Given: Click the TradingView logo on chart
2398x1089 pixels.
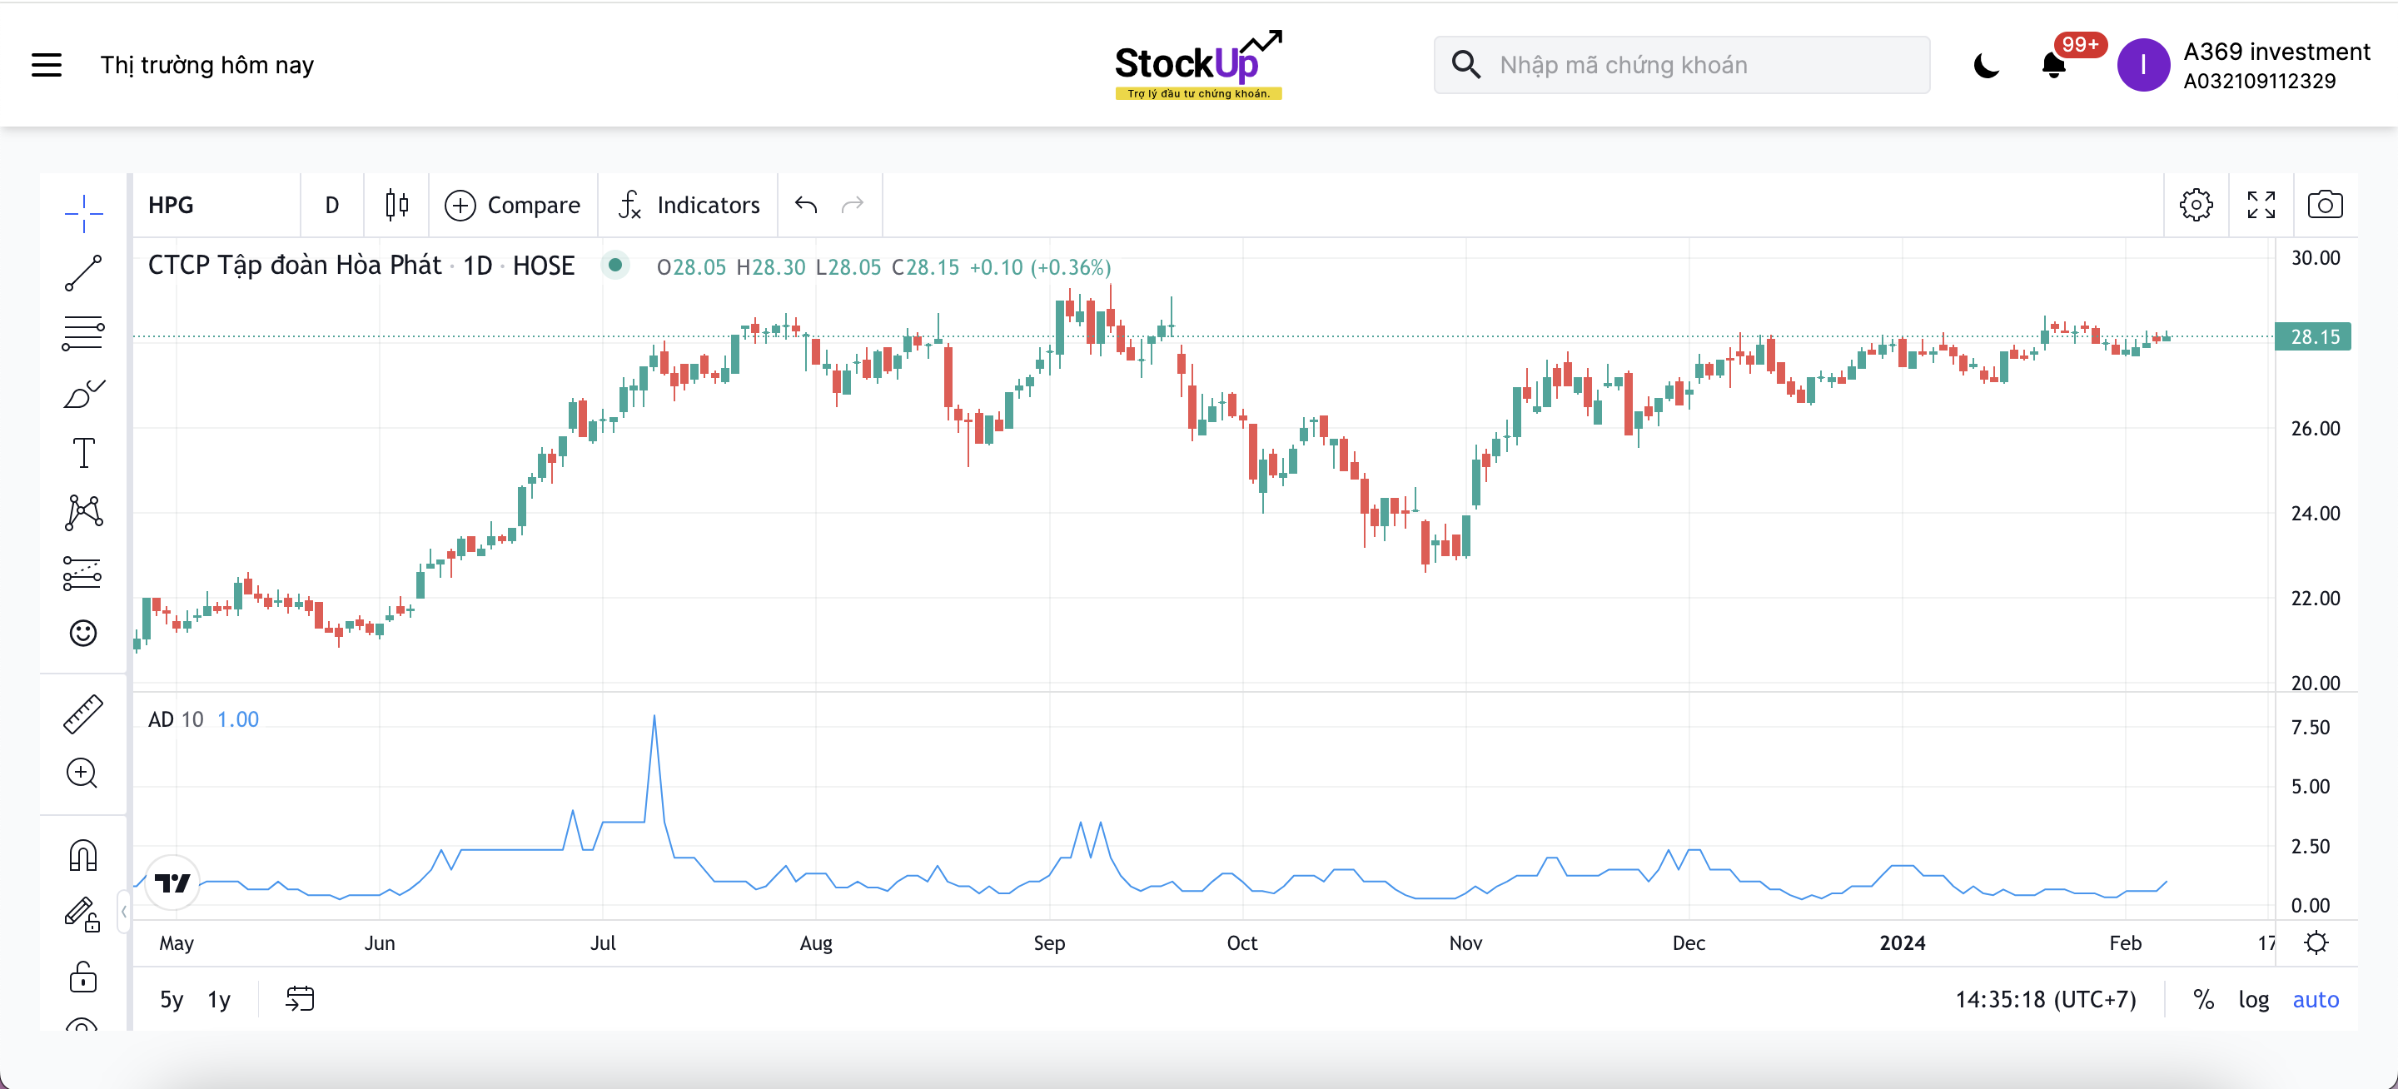Looking at the screenshot, I should pos(172,883).
